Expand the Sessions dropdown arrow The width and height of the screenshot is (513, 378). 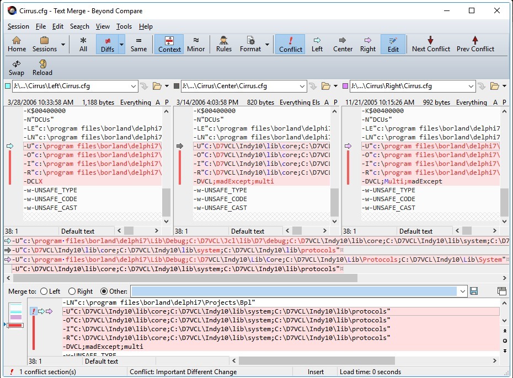pos(63,45)
